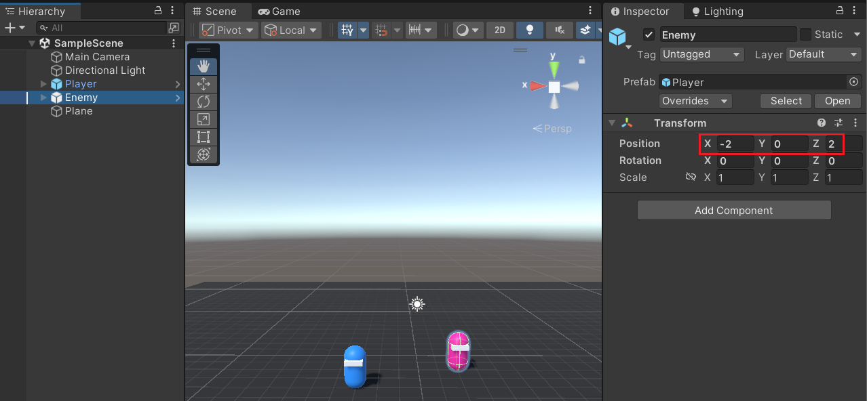Open the Tag dropdown showing Untagged
Viewport: 867px width, 401px height.
coord(701,54)
